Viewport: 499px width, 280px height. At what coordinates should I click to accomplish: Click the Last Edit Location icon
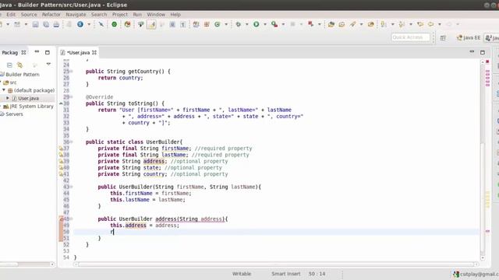point(420,24)
